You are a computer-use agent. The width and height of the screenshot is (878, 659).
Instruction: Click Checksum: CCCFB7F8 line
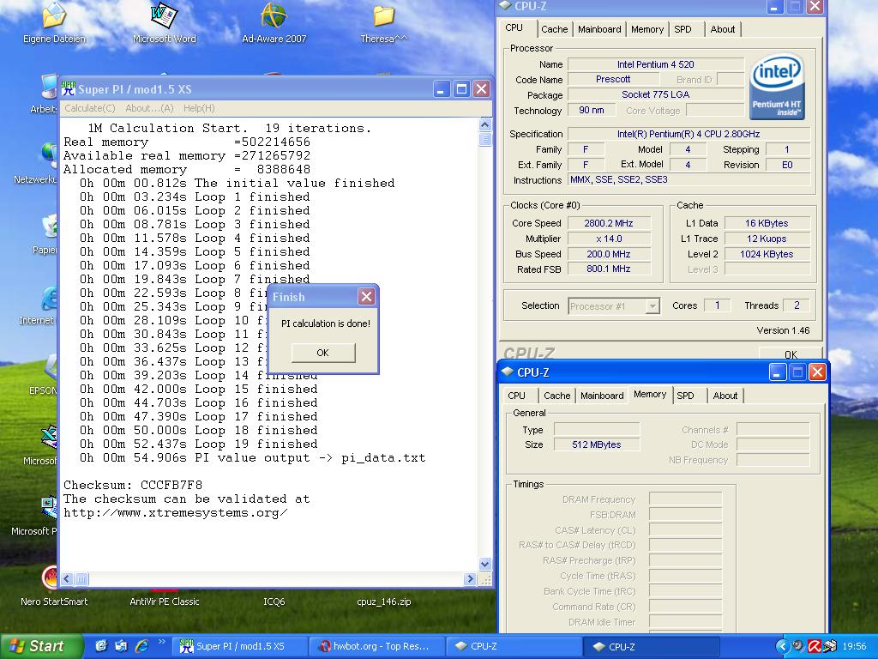[x=133, y=485]
